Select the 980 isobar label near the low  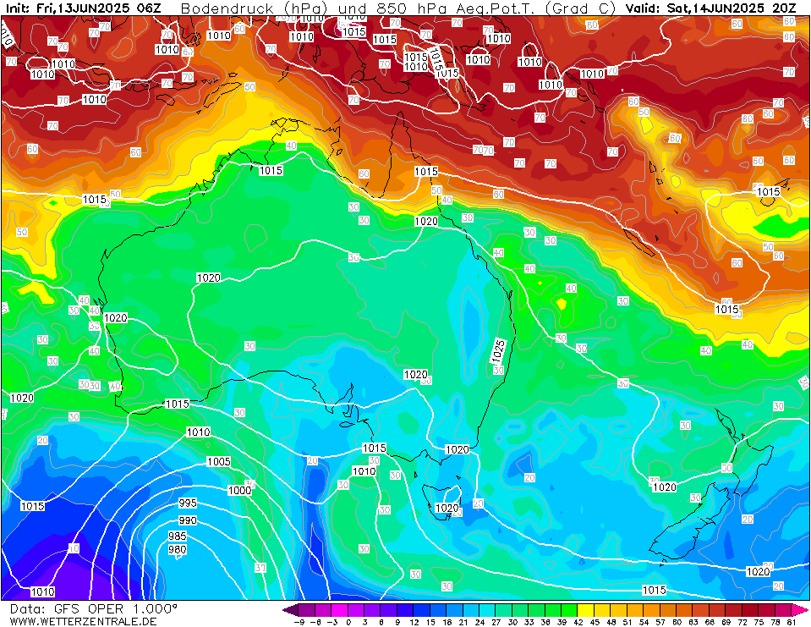pos(178,549)
